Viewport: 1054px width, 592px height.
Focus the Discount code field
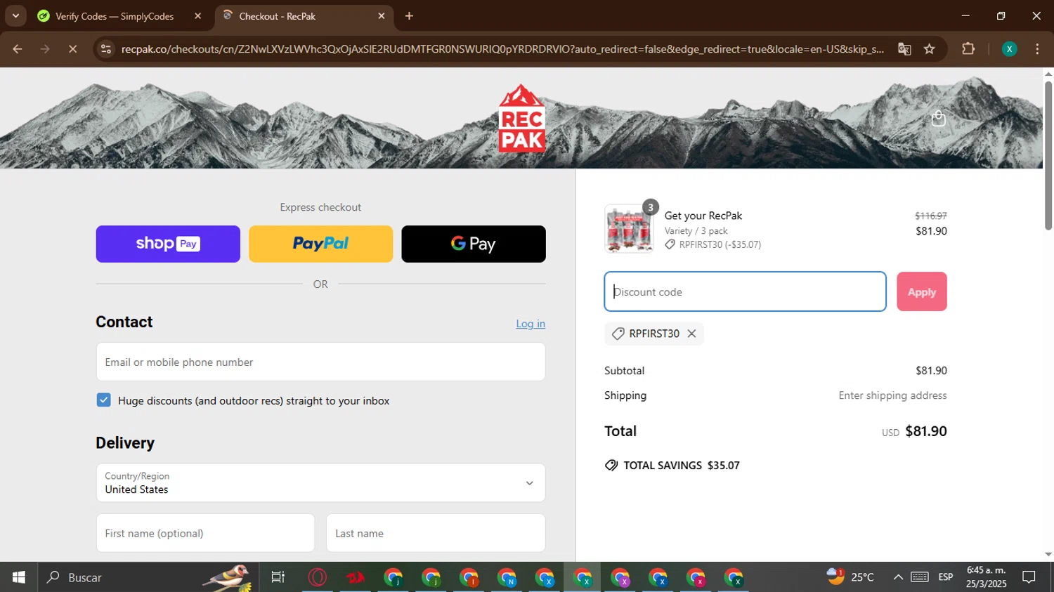[x=745, y=291]
